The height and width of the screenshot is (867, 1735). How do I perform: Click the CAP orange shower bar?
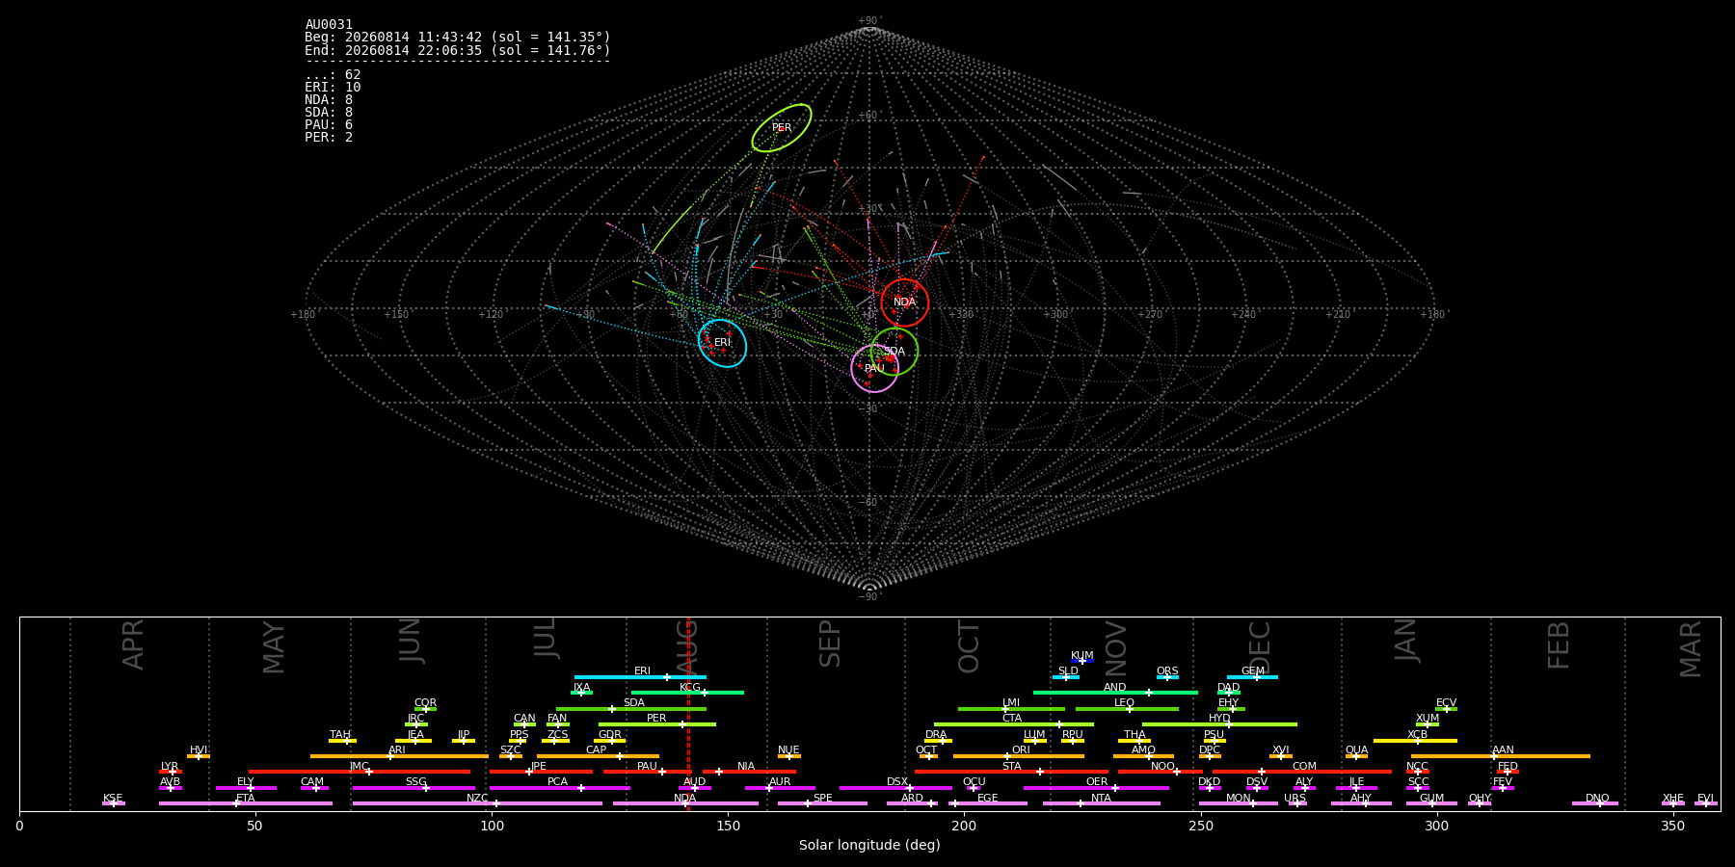(598, 756)
